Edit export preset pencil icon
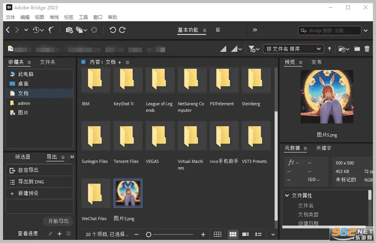376x243 pixels. (50, 234)
